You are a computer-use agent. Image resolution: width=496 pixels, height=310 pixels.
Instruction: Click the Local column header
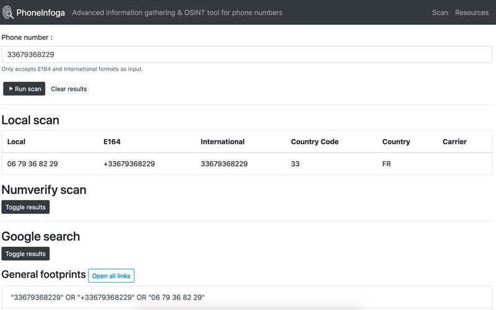pyautogui.click(x=16, y=142)
